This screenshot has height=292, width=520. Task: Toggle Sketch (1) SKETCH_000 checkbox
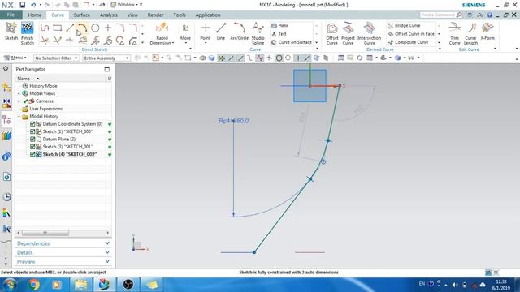[32, 131]
